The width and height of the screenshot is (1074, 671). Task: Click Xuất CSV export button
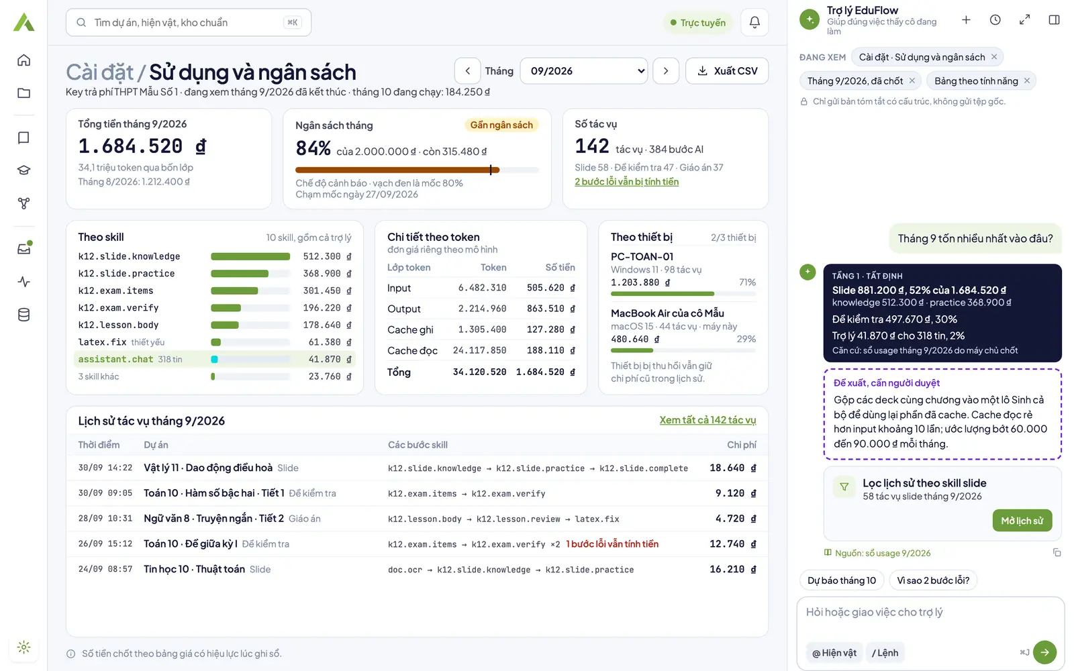click(727, 71)
